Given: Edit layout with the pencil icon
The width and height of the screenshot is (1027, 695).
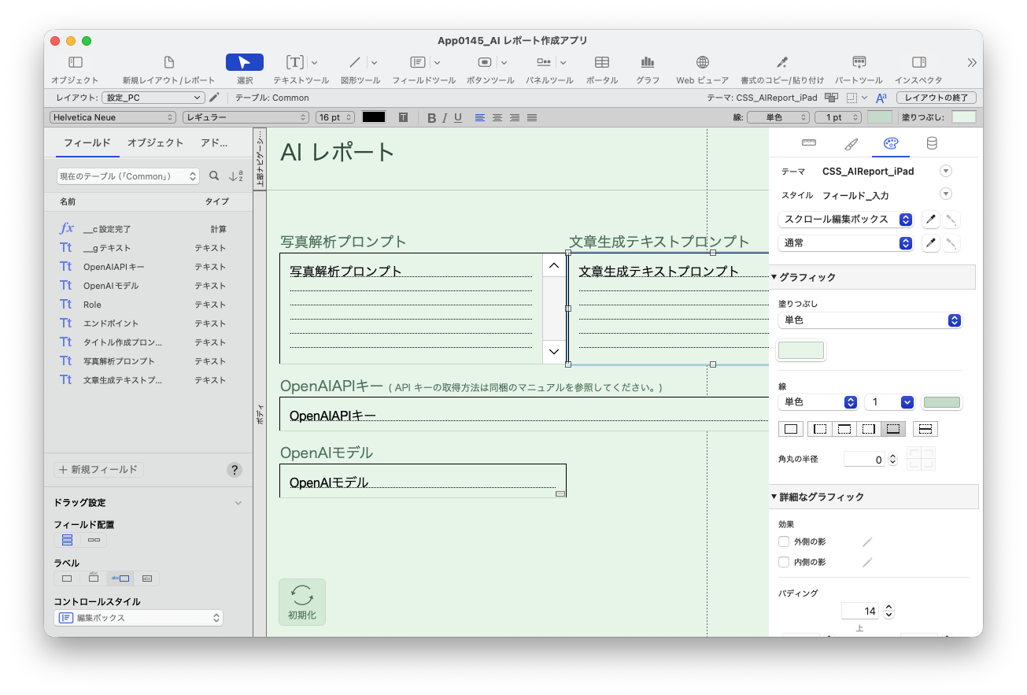Looking at the screenshot, I should (214, 98).
